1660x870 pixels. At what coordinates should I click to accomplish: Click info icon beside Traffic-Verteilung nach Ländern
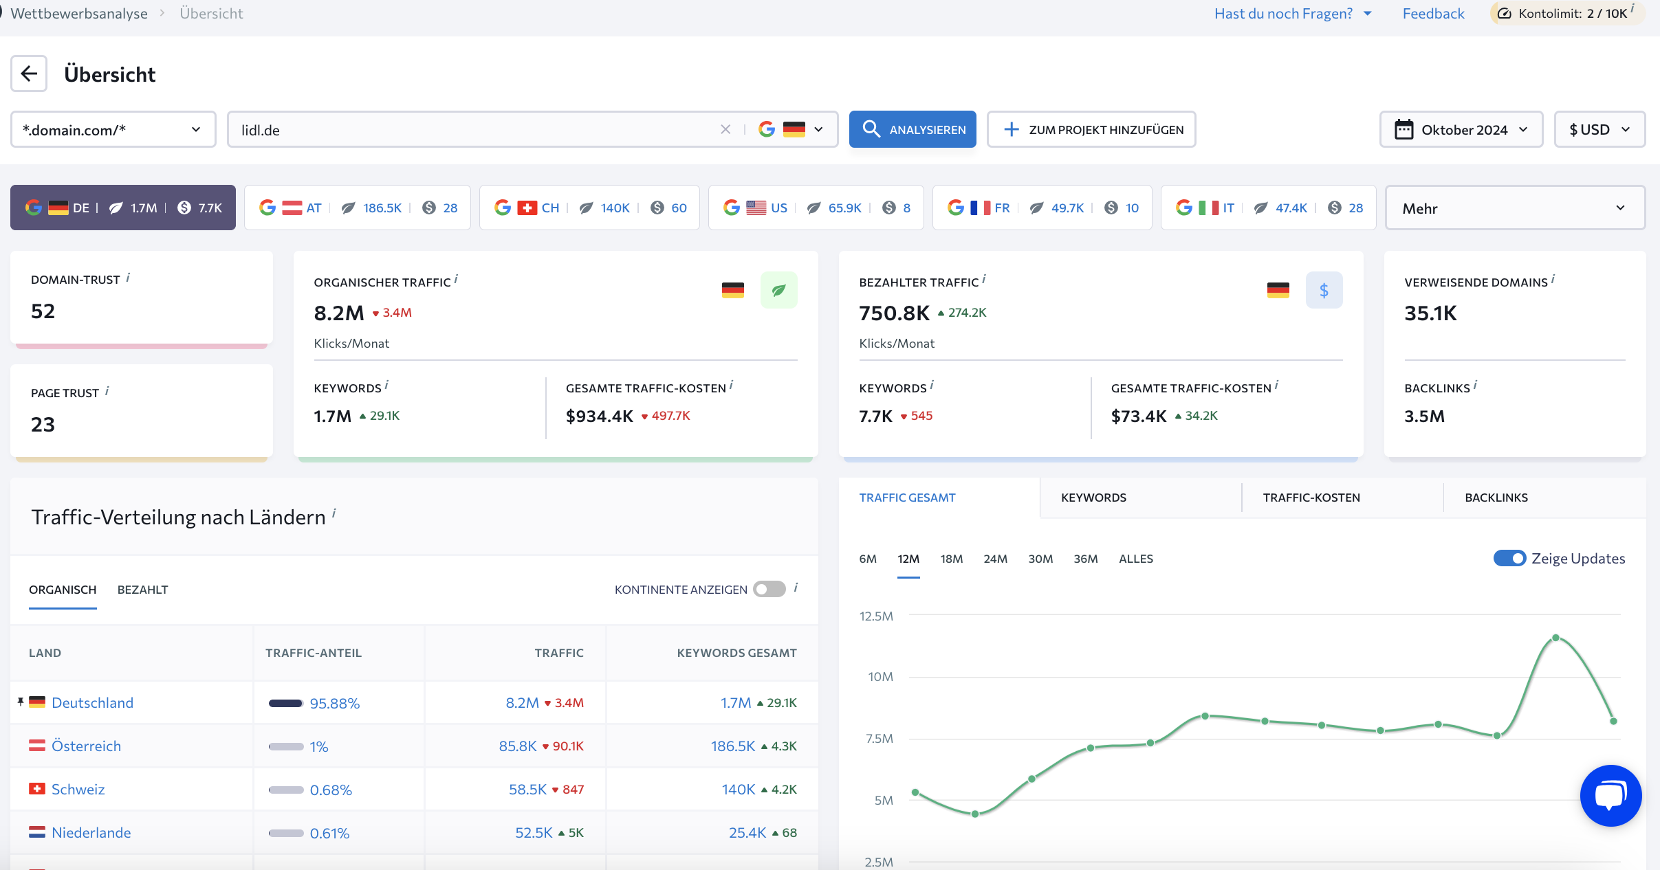tap(334, 513)
